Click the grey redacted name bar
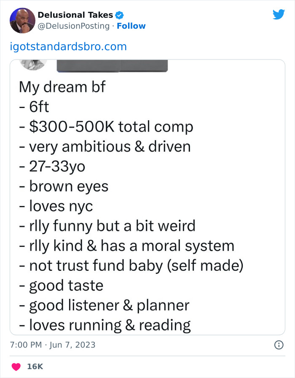This screenshot has height=378, width=295. [x=112, y=66]
